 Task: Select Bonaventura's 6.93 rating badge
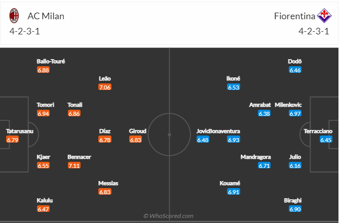[x=234, y=140]
